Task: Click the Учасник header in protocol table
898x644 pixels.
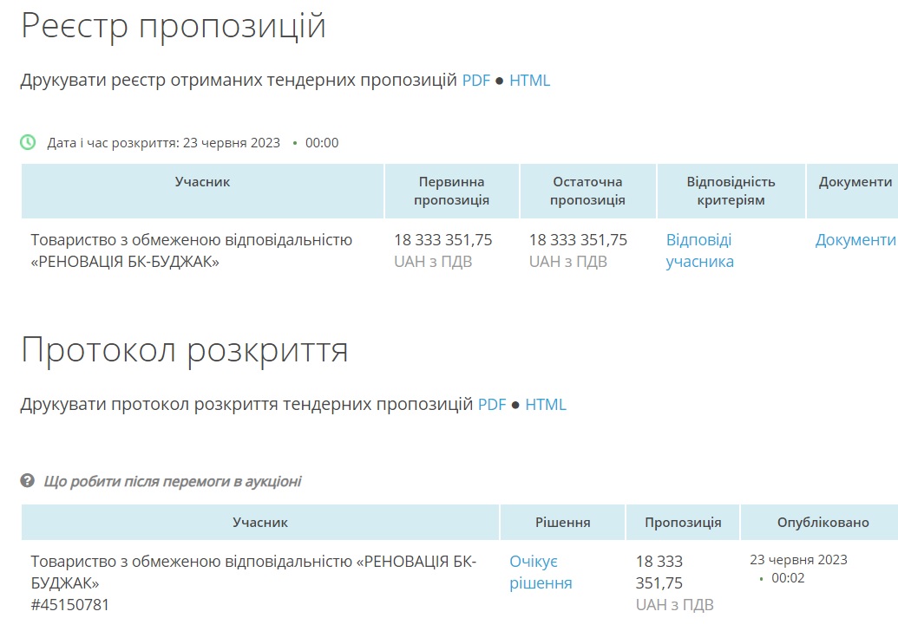Action: [x=260, y=522]
